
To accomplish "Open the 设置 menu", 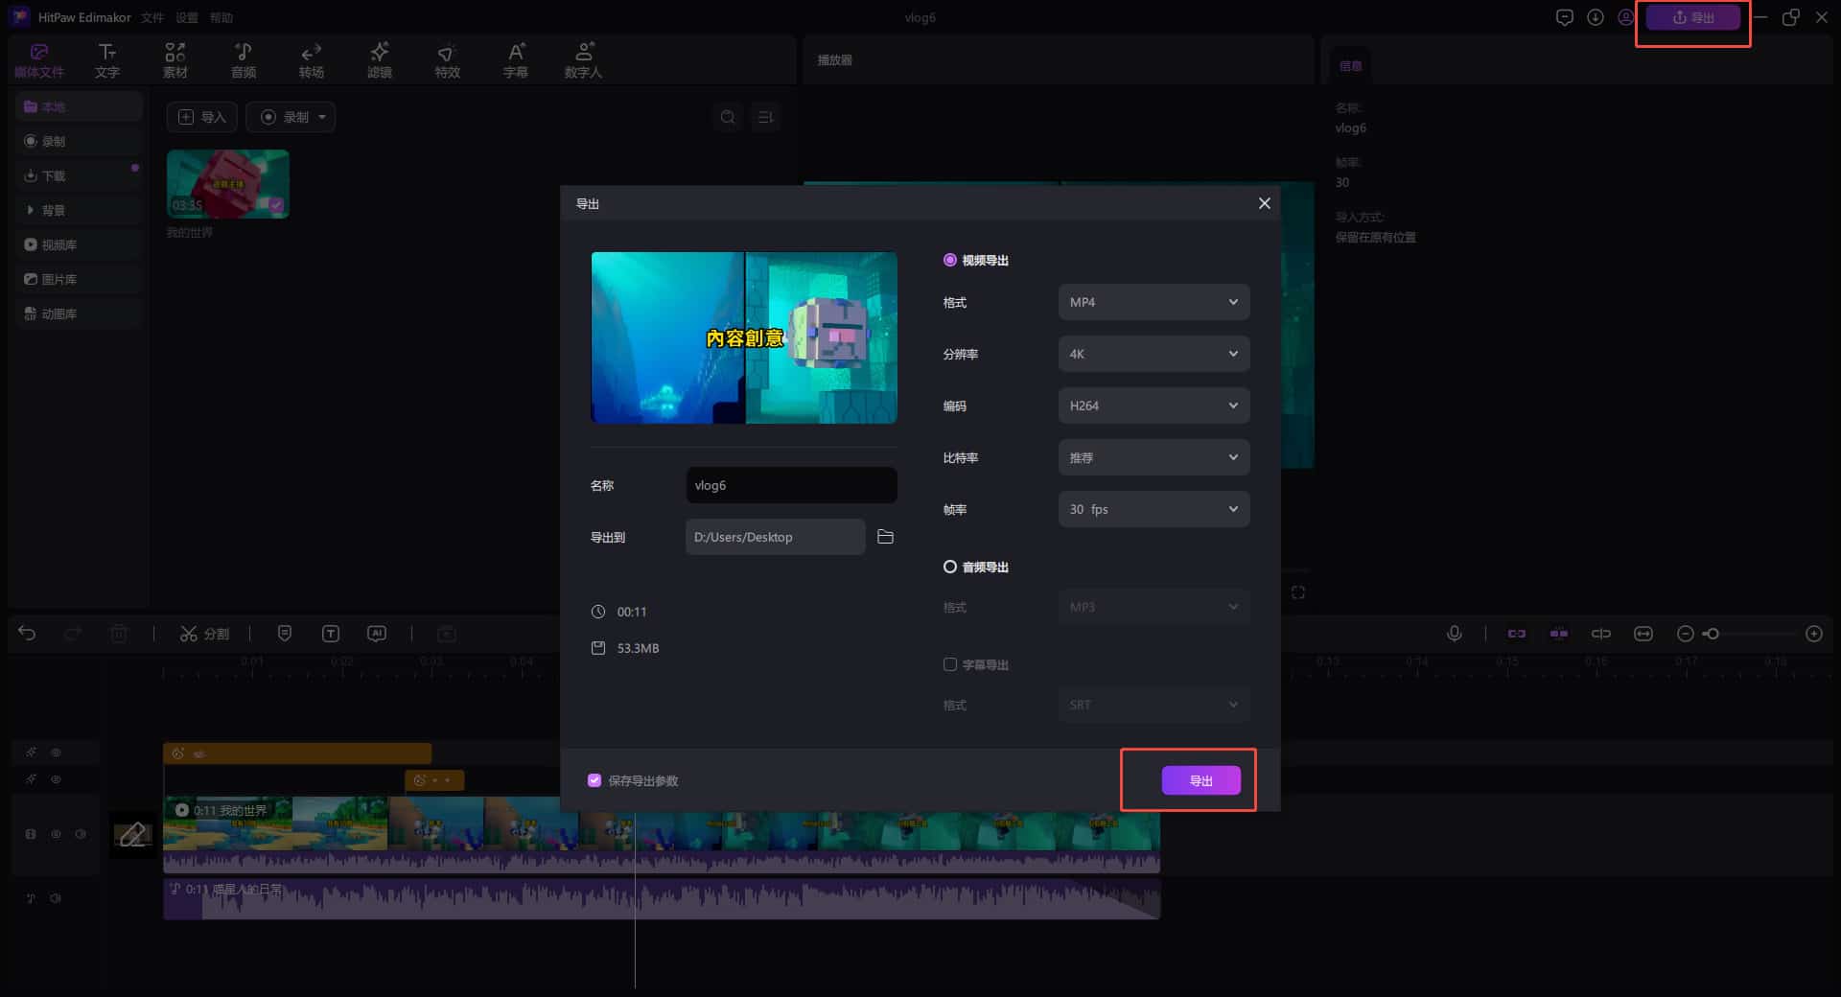I will tap(186, 17).
